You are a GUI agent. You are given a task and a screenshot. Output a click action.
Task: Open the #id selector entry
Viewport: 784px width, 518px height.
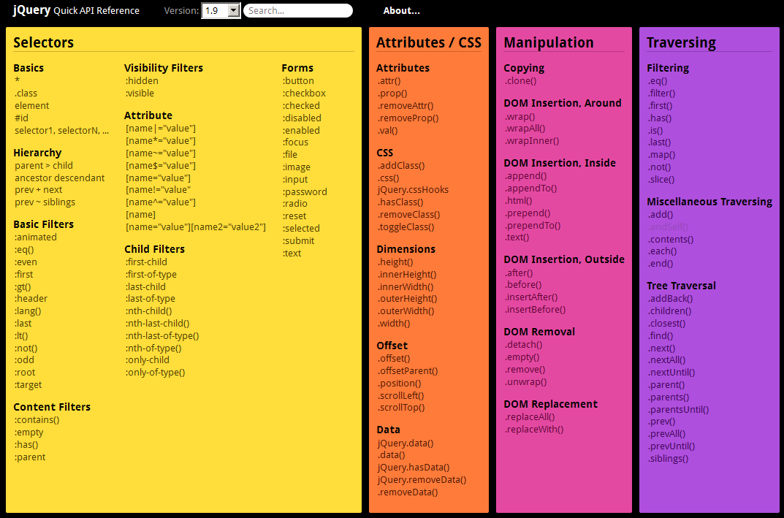coord(21,118)
